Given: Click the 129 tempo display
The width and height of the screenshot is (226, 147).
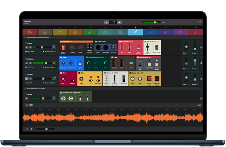Looking at the screenshot, I should coord(114,22).
